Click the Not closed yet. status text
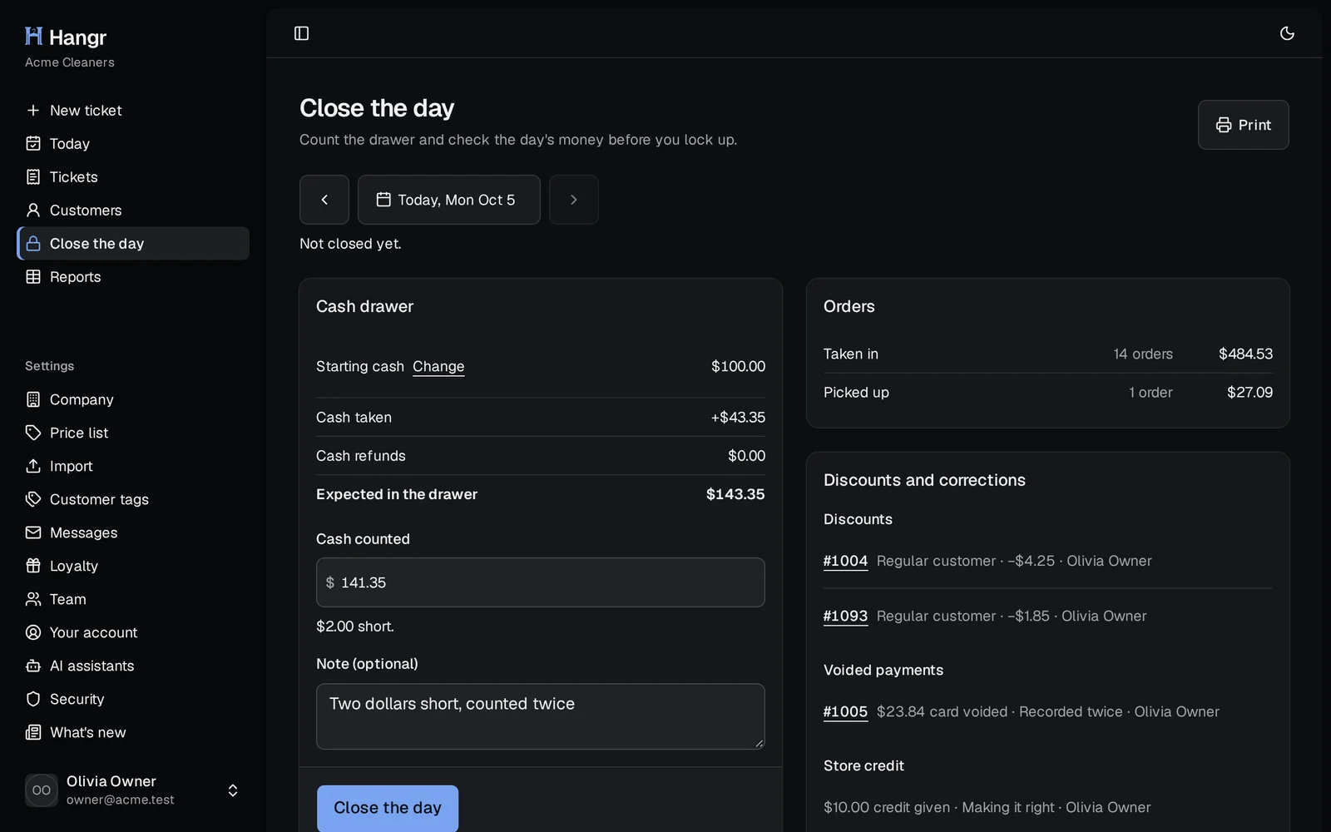This screenshot has height=832, width=1331. [350, 244]
